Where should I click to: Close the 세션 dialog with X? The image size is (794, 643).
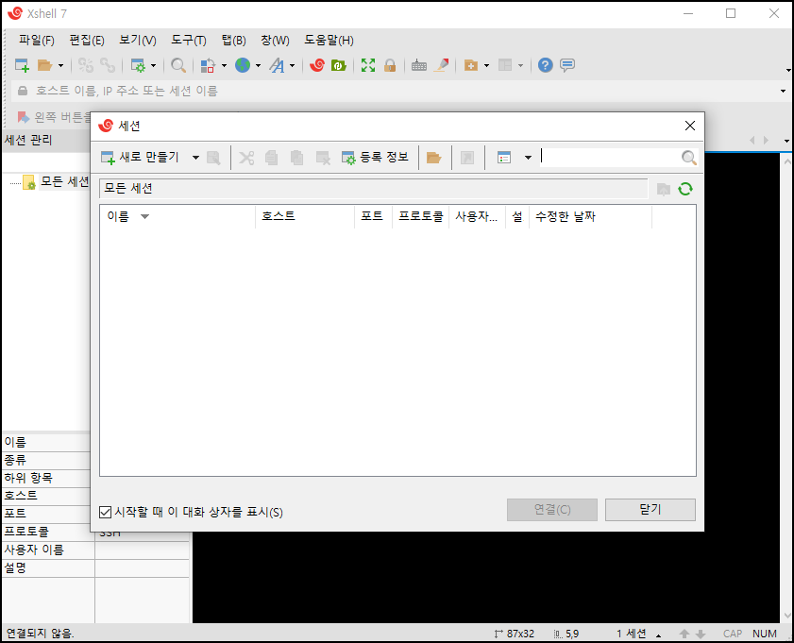[x=690, y=126]
